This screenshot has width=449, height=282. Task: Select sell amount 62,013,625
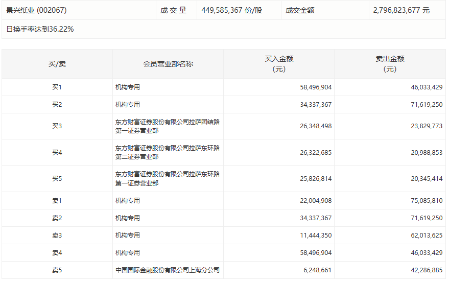pyautogui.click(x=427, y=236)
